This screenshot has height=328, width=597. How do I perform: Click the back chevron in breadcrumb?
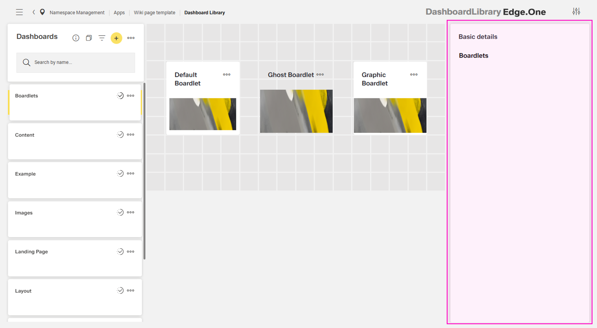coord(34,12)
